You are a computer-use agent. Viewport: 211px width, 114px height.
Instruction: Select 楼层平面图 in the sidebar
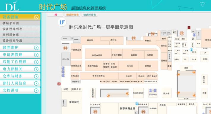tap(20, 23)
